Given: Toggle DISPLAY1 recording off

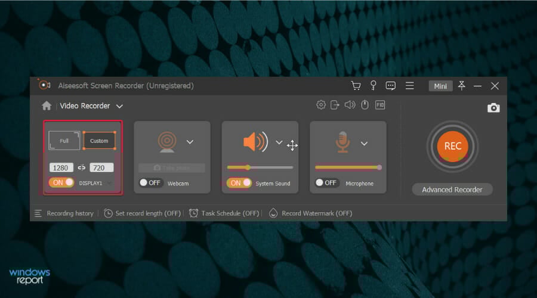Looking at the screenshot, I should click(x=61, y=183).
